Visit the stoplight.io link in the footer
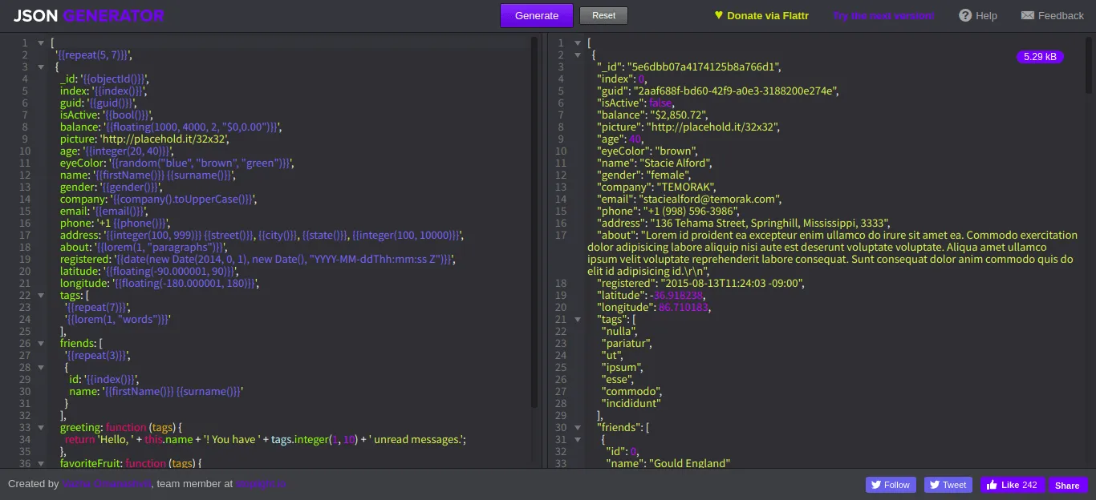 pos(261,484)
